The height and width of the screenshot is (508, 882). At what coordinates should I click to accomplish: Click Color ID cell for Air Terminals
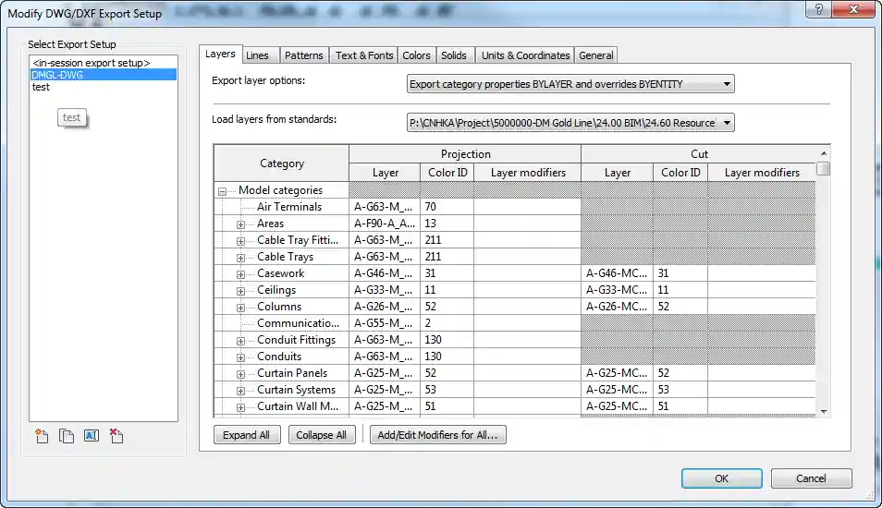(x=447, y=207)
